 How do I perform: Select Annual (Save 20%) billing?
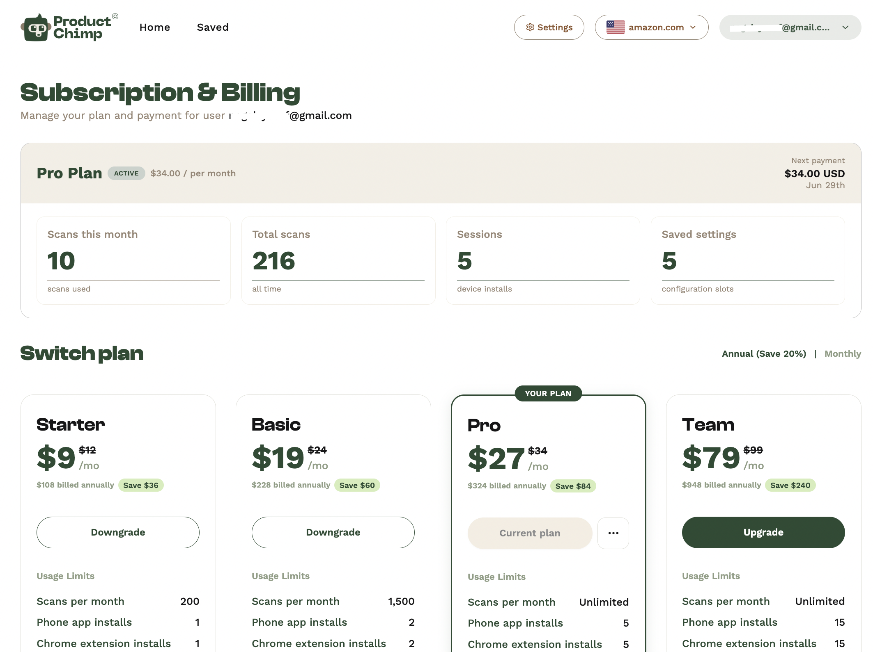point(764,353)
